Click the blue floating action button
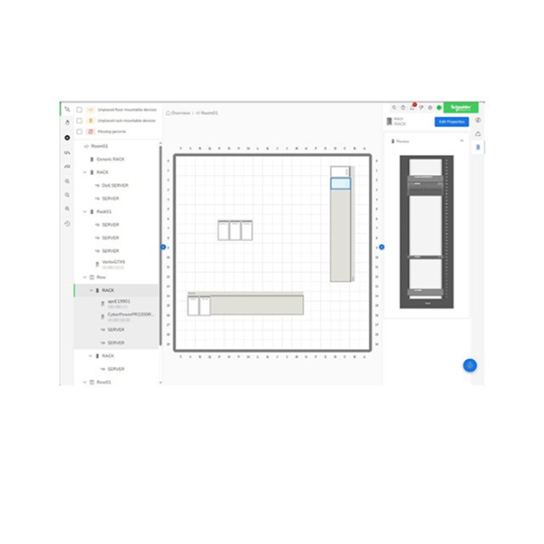This screenshot has height=544, width=544. pos(470,364)
